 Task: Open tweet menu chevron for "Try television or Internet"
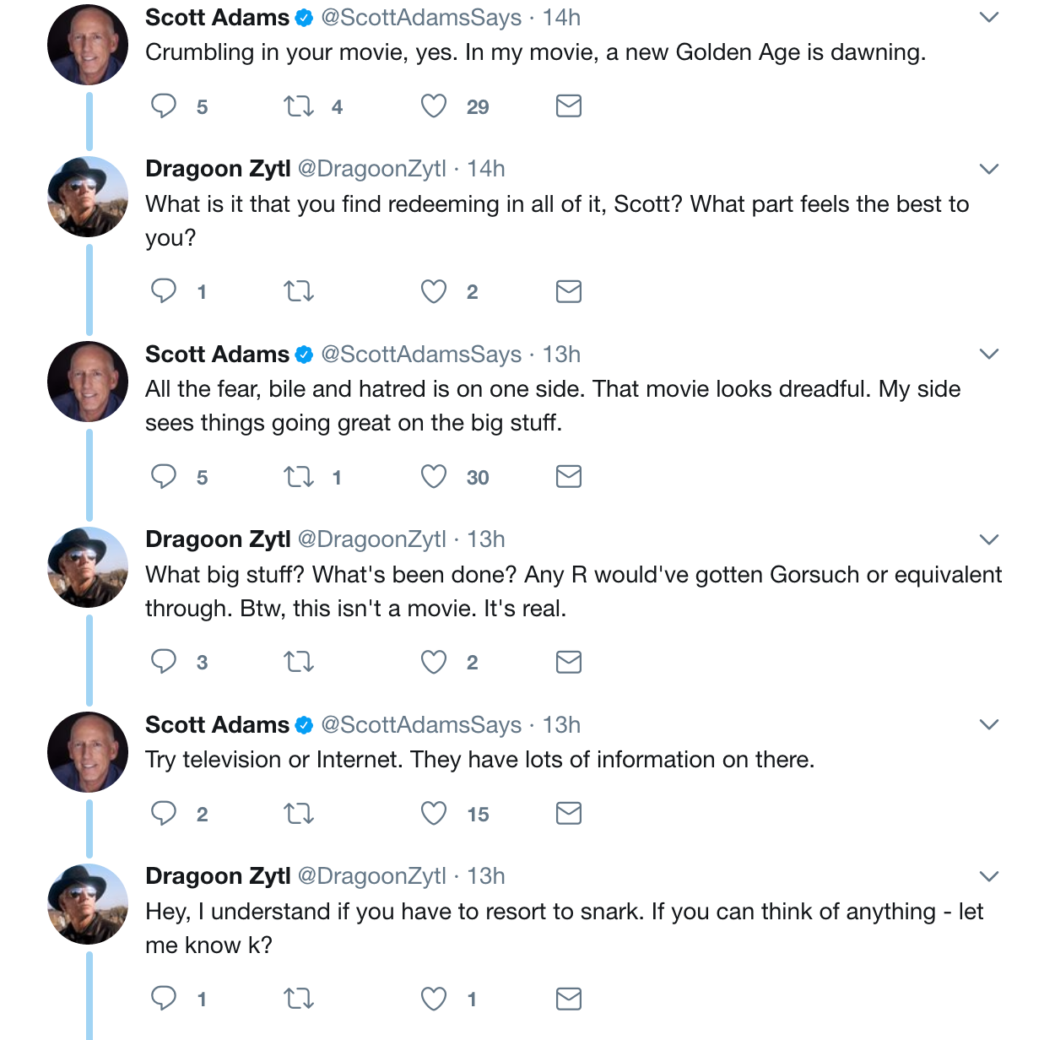click(x=988, y=724)
